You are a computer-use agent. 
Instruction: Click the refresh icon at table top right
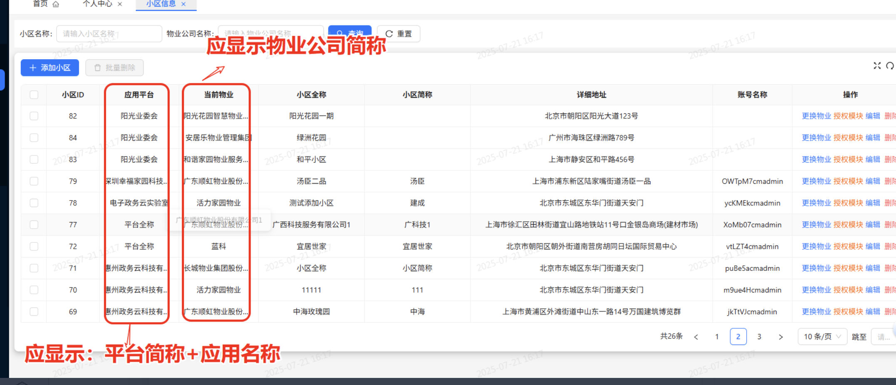(890, 65)
